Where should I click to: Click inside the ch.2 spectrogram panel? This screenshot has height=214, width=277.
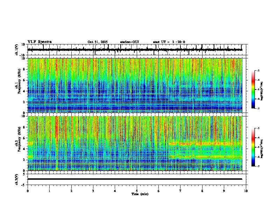click(x=135, y=143)
